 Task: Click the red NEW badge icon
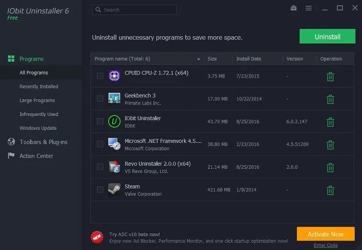(97, 237)
